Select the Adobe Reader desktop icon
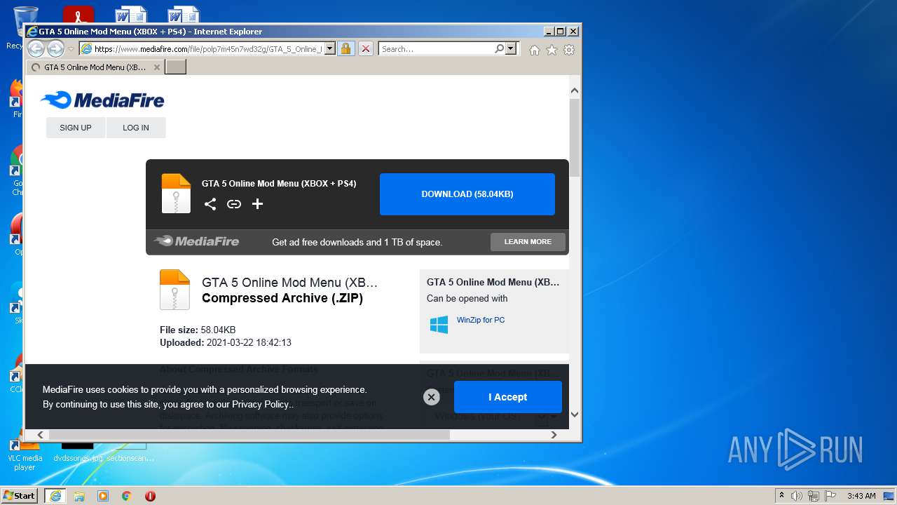This screenshot has height=505, width=897. pyautogui.click(x=78, y=15)
